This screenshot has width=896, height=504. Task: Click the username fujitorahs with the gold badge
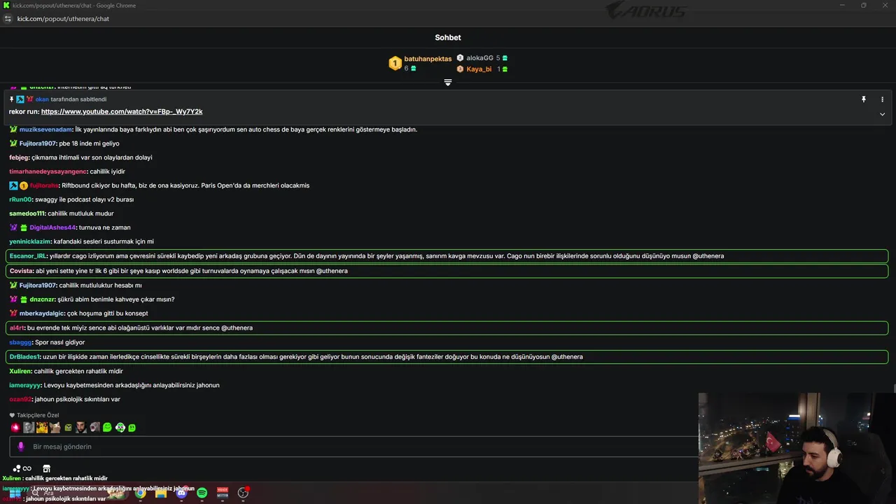[x=43, y=185]
